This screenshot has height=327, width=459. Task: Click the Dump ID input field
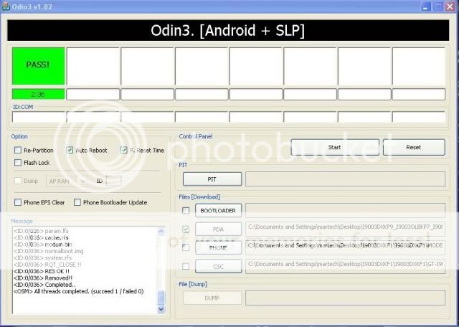[x=113, y=181]
